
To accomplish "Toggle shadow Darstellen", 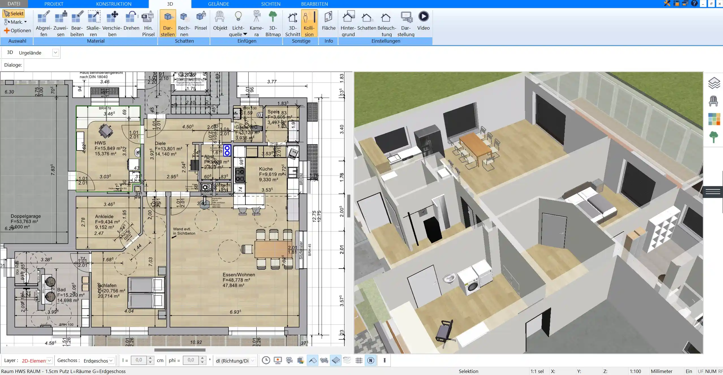I will 168,24.
